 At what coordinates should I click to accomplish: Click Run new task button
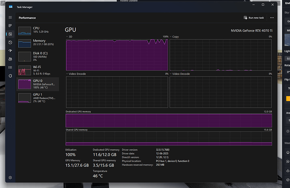[254, 18]
